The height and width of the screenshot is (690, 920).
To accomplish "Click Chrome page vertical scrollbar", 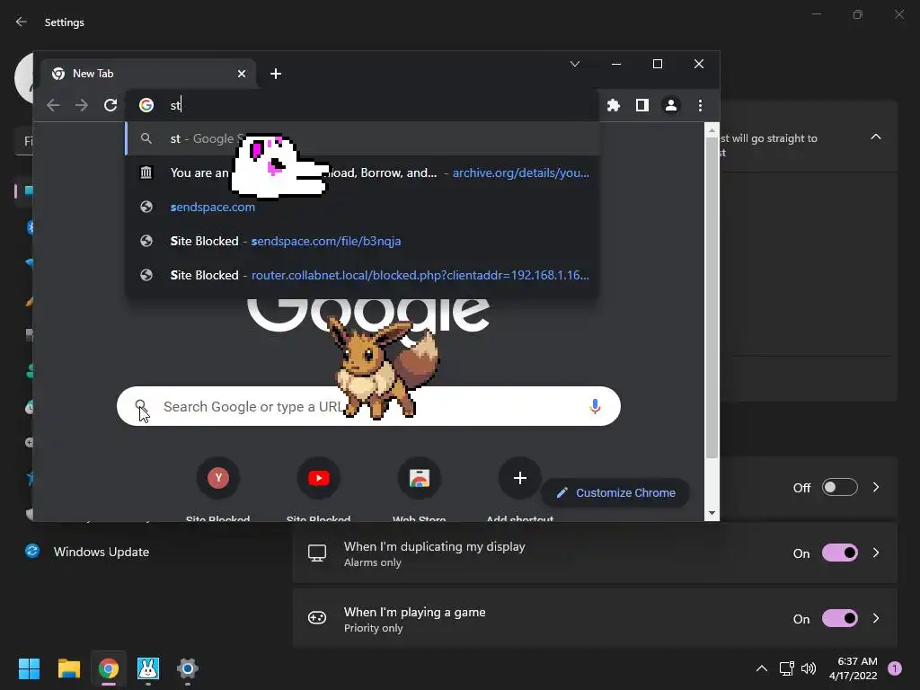I will 712,297.
